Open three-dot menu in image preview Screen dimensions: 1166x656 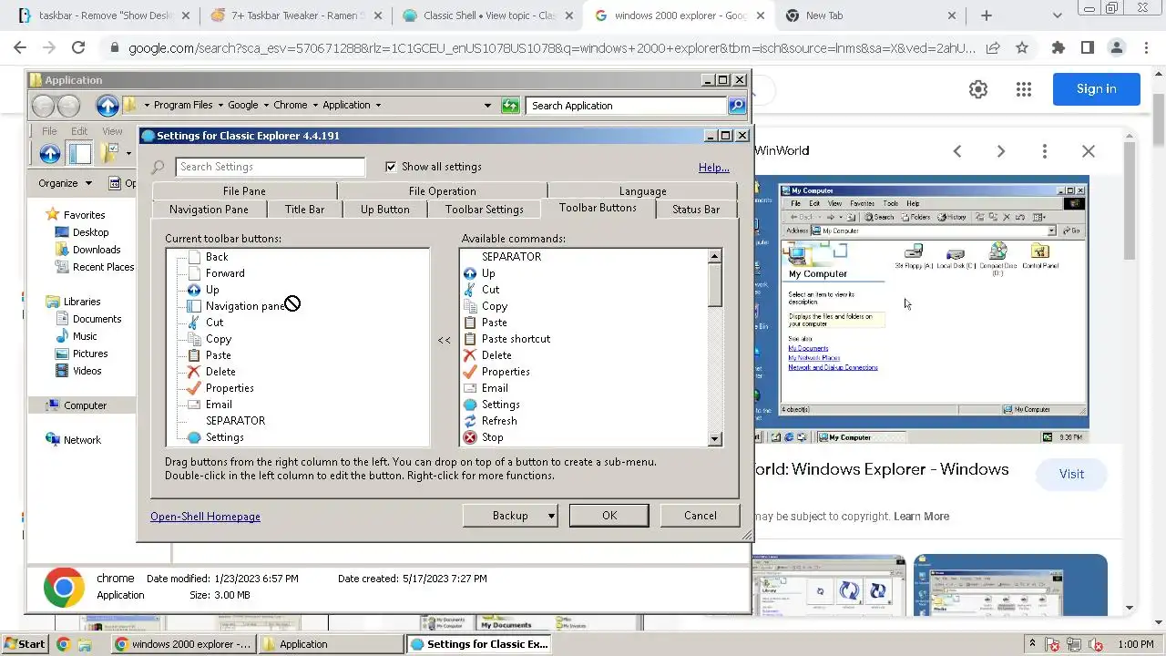click(x=1045, y=151)
